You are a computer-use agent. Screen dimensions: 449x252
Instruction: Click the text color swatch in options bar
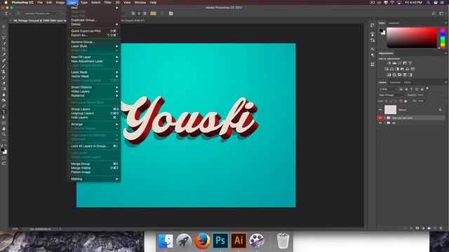(153, 13)
